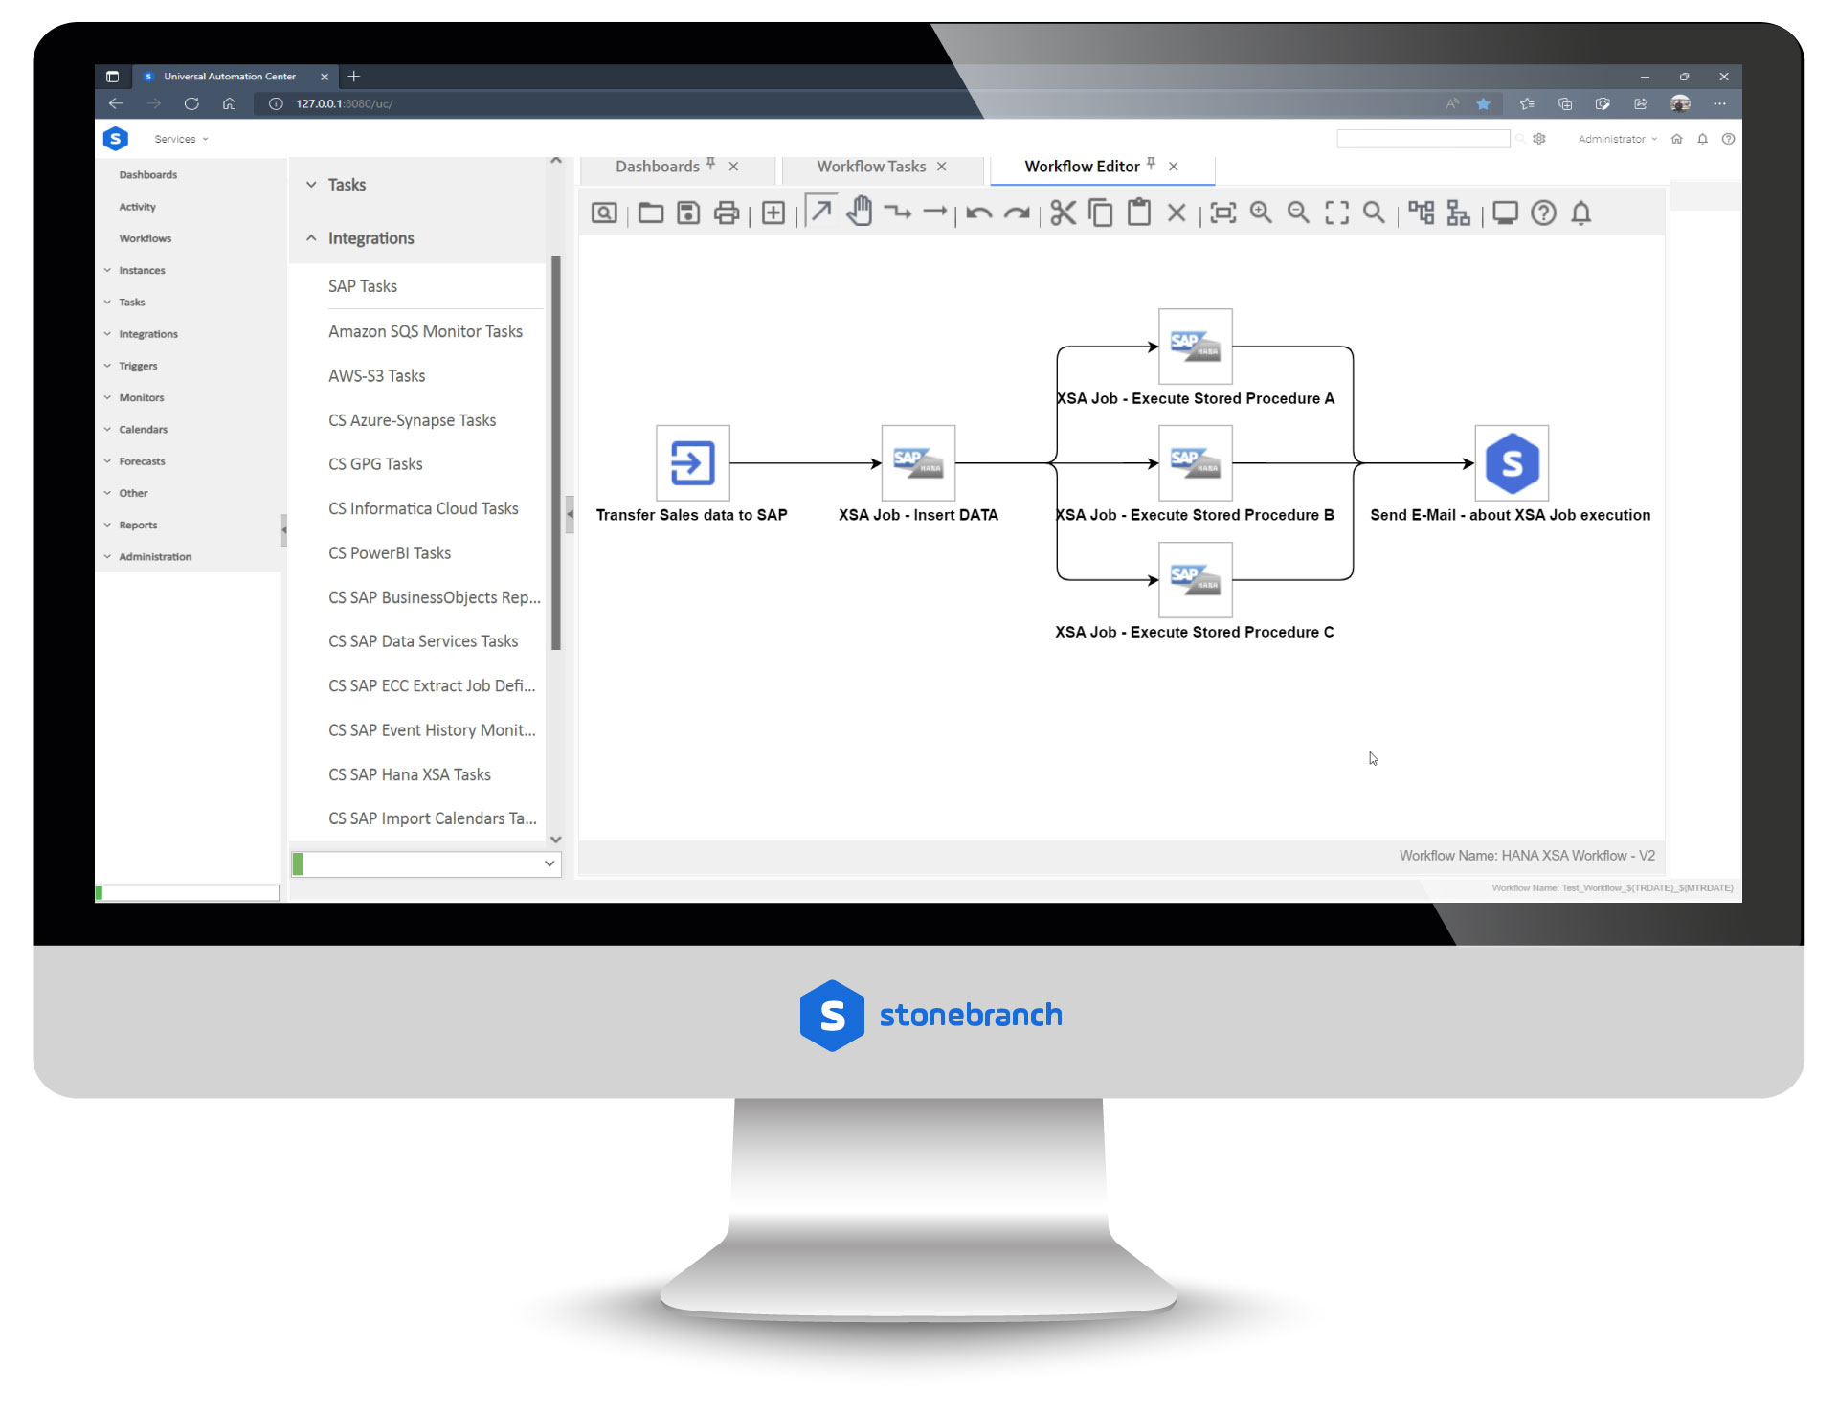Screen dimensions: 1838x1412
Task: Expand the Instances left sidebar section
Action: pyautogui.click(x=144, y=268)
